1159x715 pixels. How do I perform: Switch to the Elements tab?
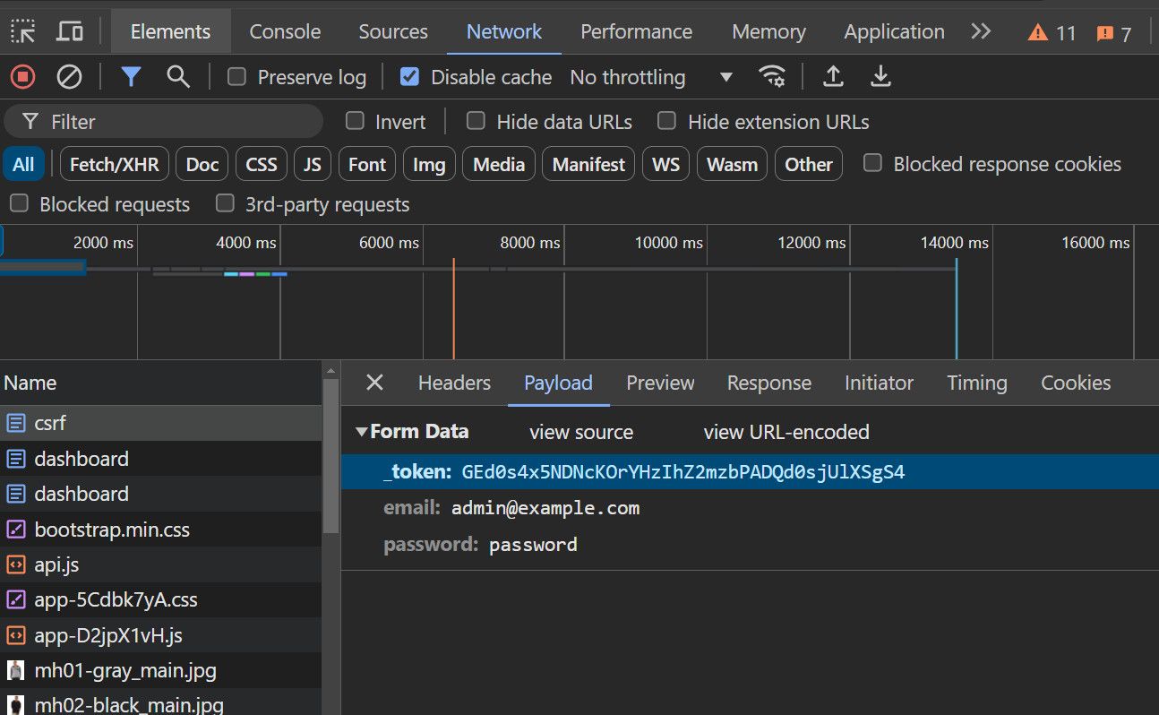pyautogui.click(x=170, y=31)
